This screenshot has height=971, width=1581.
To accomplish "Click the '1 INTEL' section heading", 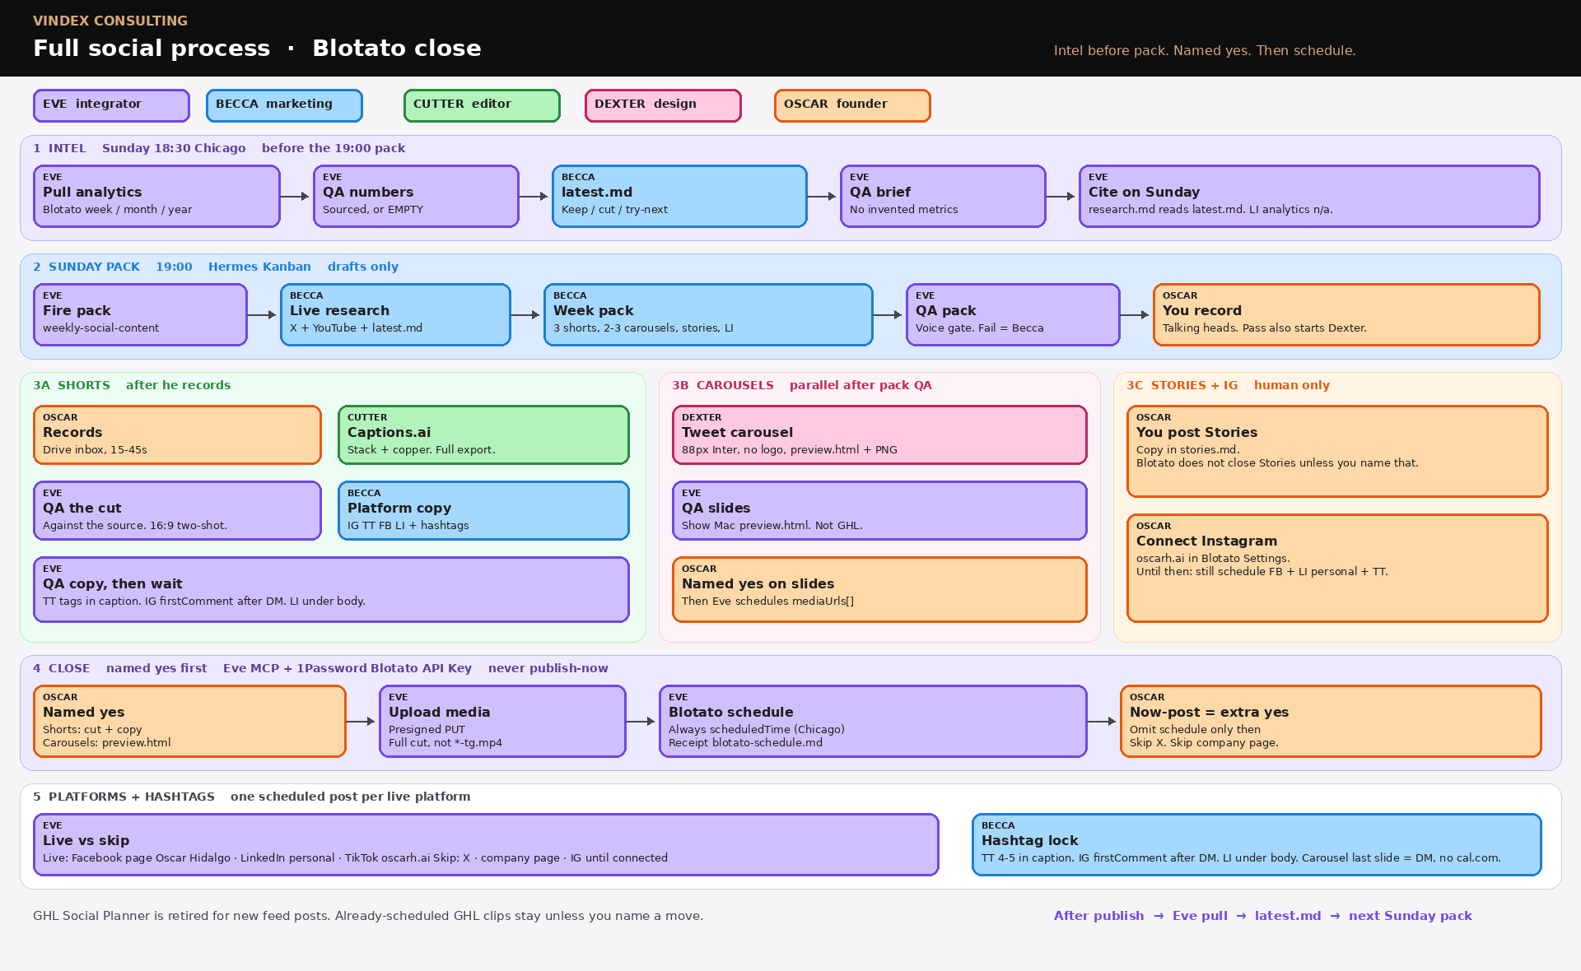I will [x=59, y=148].
